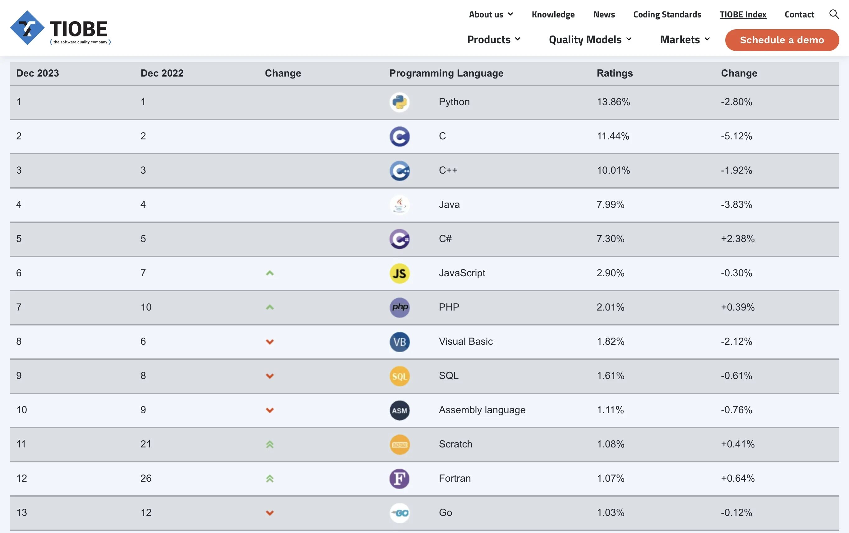Click the 10.01% rating for C++
Image resolution: width=849 pixels, height=533 pixels.
[613, 170]
